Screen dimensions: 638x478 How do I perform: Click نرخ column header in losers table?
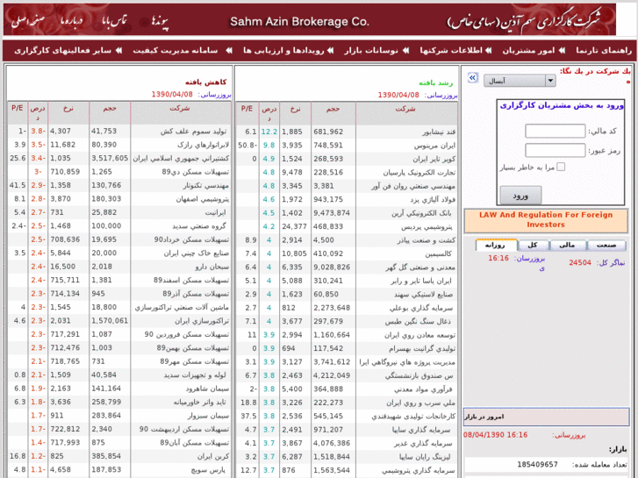point(68,109)
